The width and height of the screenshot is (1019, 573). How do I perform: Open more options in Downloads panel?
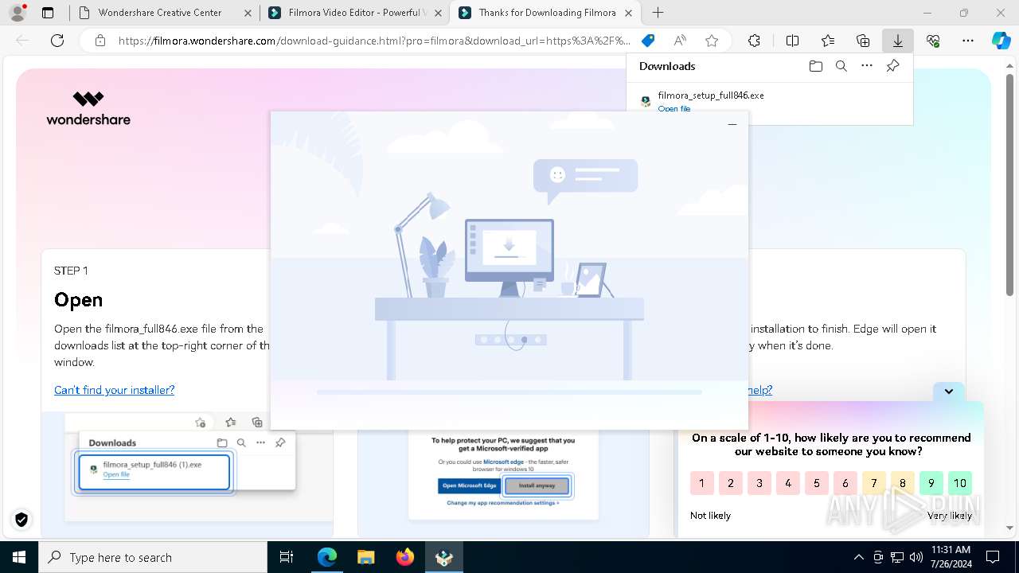[x=867, y=66]
